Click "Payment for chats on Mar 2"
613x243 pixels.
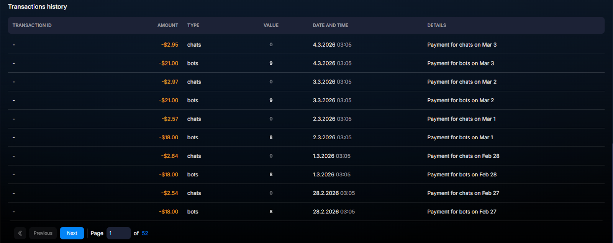point(462,82)
